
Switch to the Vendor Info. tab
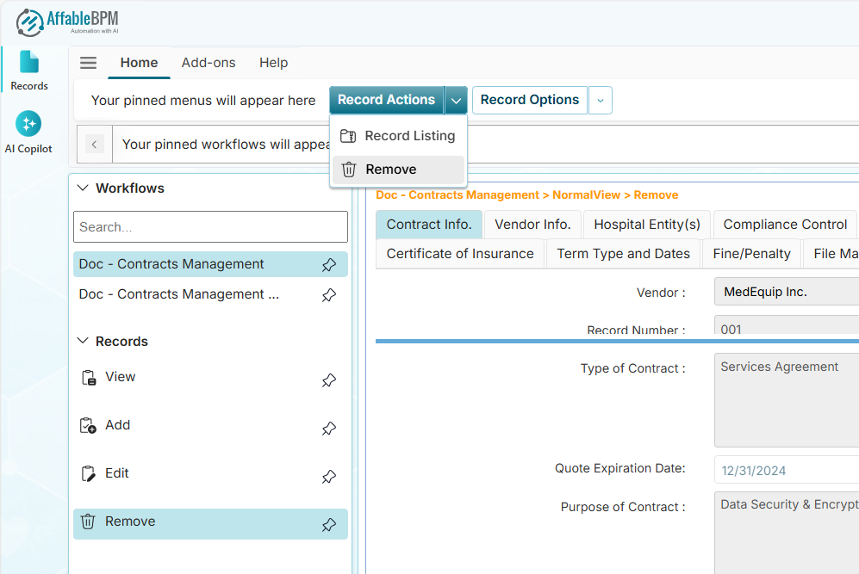click(x=532, y=225)
